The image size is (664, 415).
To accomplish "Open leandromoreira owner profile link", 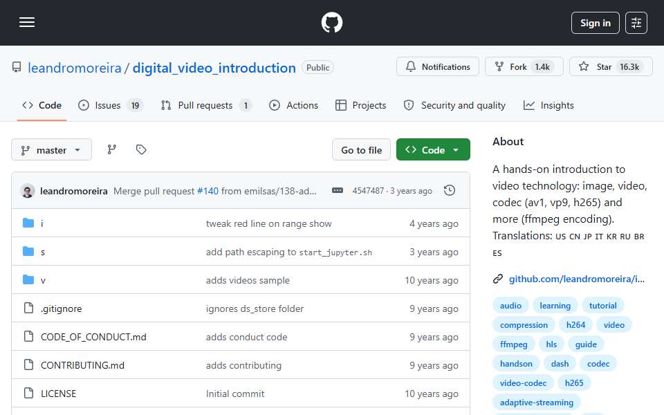I will coord(75,68).
